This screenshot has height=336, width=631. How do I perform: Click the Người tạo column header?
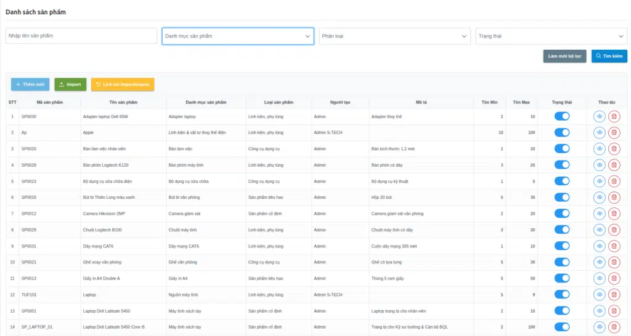point(340,103)
